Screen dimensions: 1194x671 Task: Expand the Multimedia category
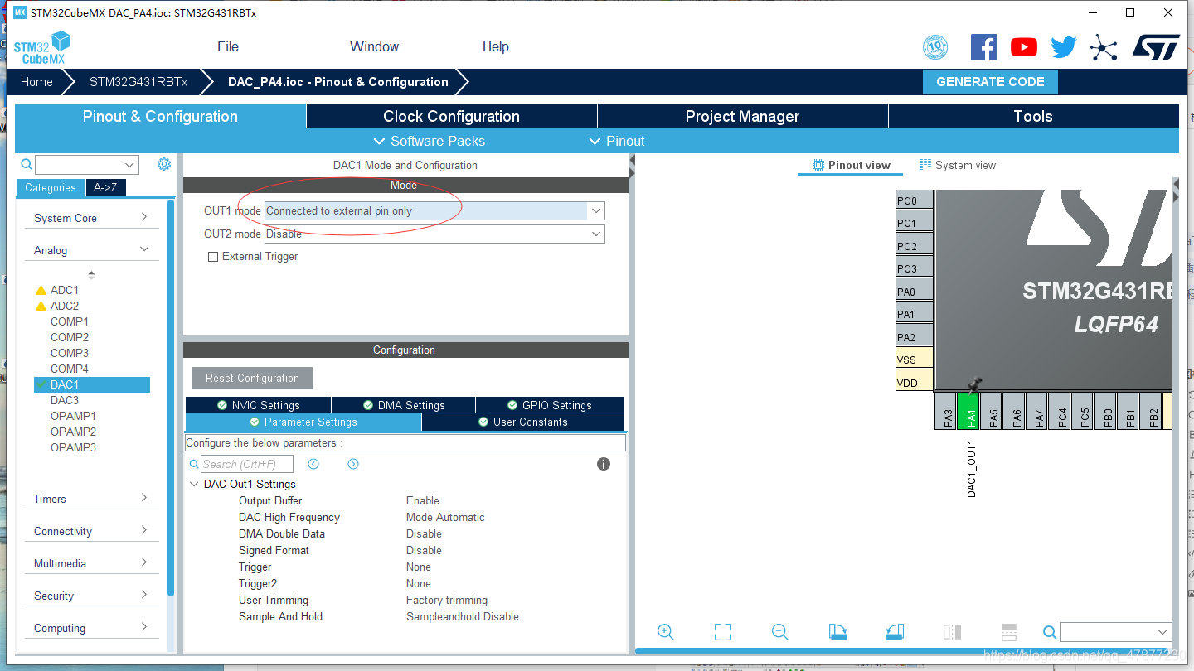coord(91,563)
